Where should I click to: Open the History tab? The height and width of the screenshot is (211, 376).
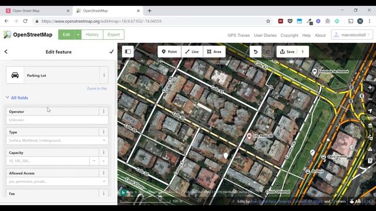point(92,35)
